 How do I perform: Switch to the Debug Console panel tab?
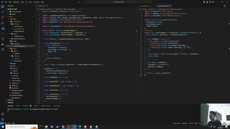[x=46, y=106]
